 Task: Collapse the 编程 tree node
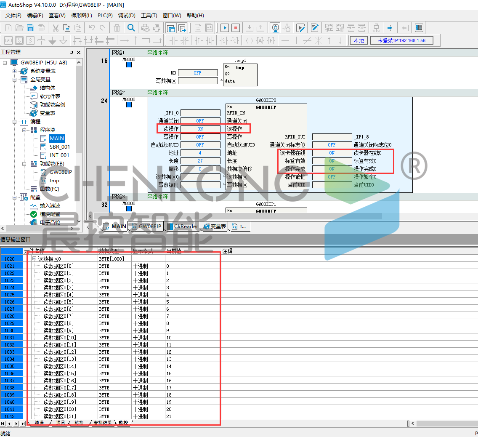coord(14,122)
